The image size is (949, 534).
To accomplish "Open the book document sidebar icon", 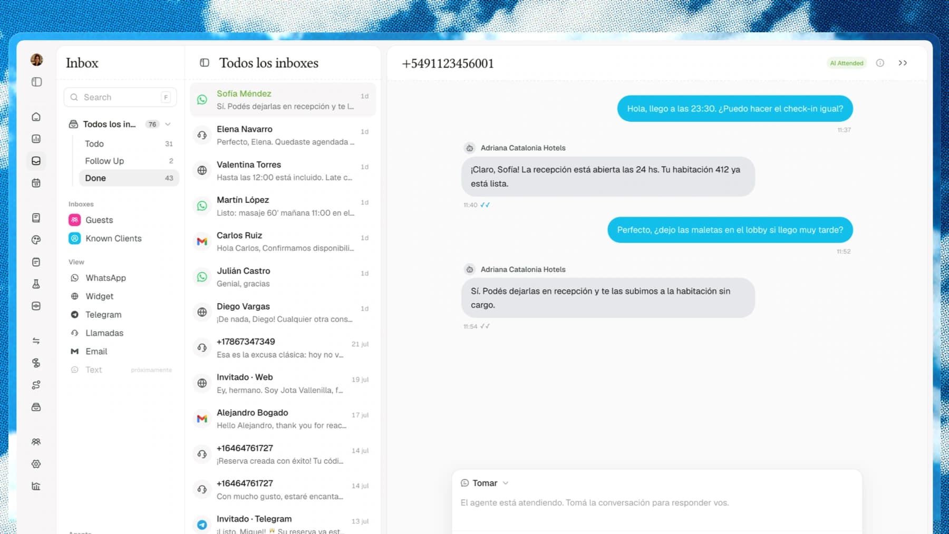I will pos(36,218).
